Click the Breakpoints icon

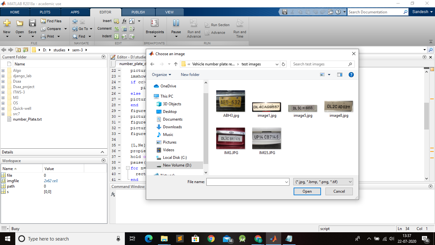[155, 23]
